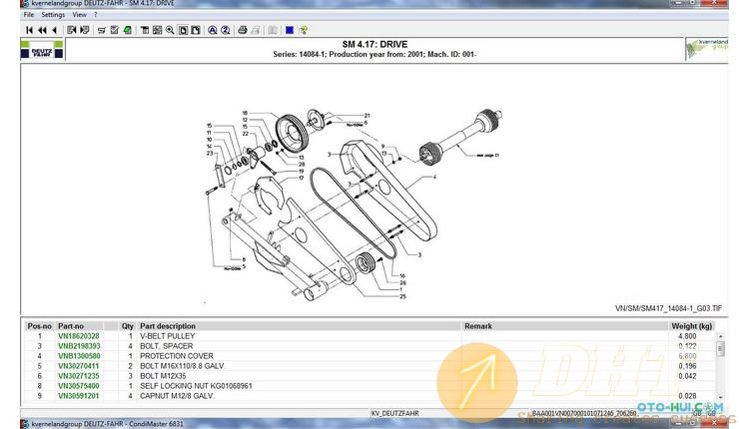Click the Deutz-Fahr logo

(x=42, y=50)
